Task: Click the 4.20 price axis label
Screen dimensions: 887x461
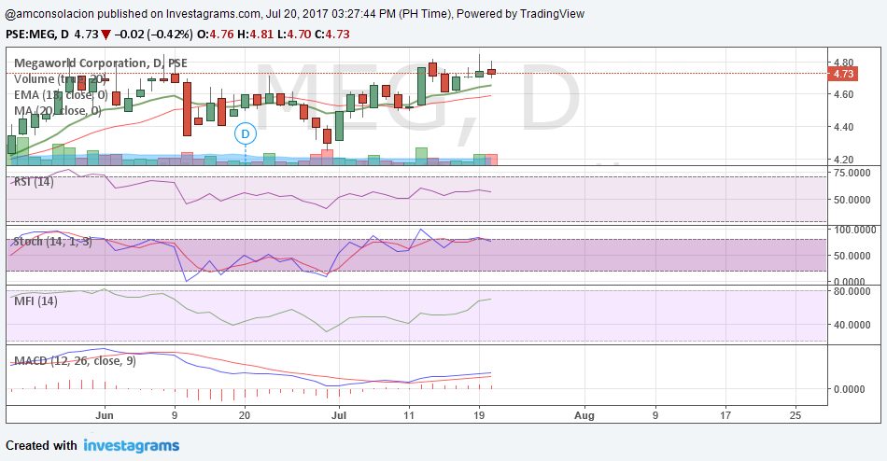Action: (x=843, y=160)
